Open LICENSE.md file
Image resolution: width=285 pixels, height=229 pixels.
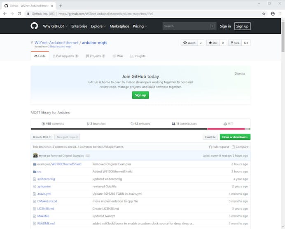[46, 209]
